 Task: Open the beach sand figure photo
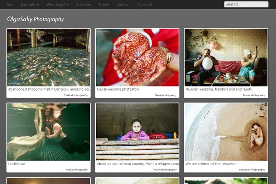coord(226,132)
